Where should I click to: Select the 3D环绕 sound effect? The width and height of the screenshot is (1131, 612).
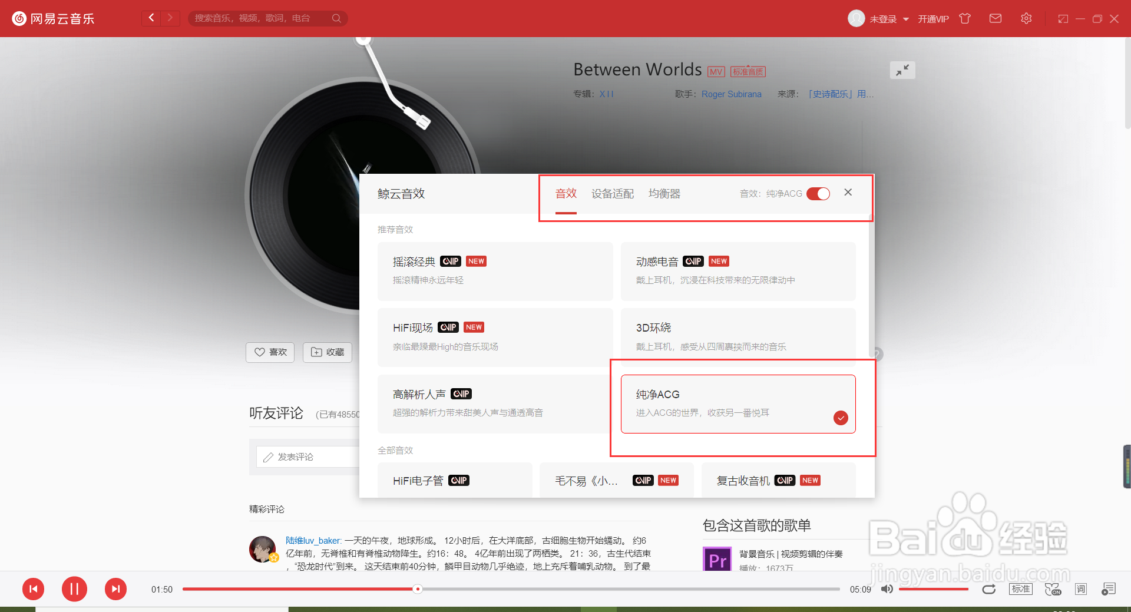738,337
